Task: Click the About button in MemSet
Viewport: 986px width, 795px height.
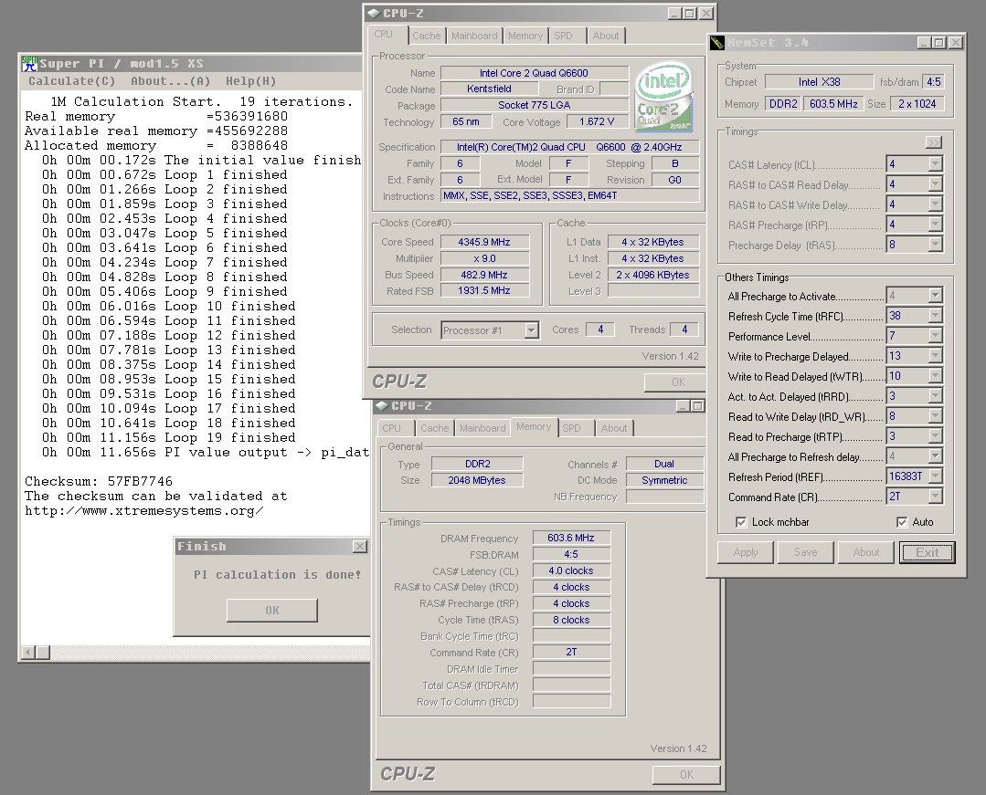Action: click(x=866, y=552)
